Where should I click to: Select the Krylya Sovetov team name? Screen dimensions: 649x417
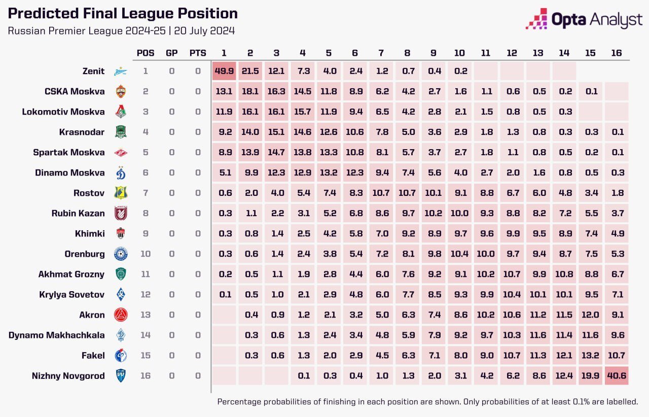tap(71, 295)
